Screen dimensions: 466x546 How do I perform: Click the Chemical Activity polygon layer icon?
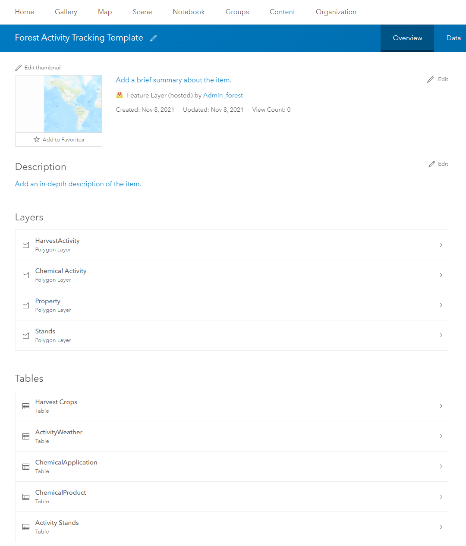(x=26, y=275)
